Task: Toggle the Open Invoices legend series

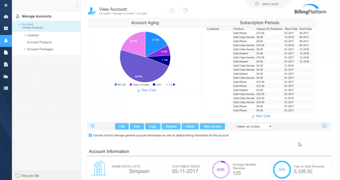Action: tap(141, 85)
